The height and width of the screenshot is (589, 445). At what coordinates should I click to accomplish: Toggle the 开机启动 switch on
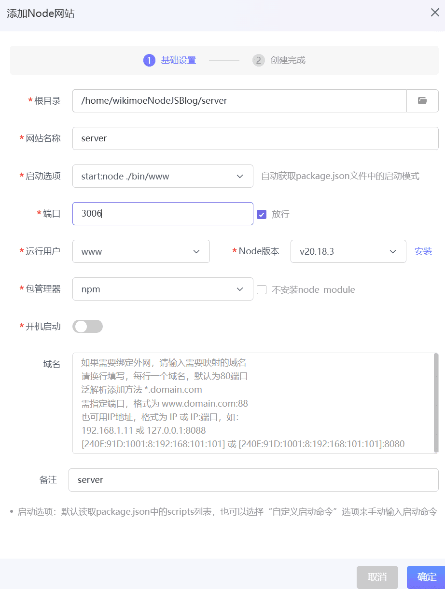point(87,327)
